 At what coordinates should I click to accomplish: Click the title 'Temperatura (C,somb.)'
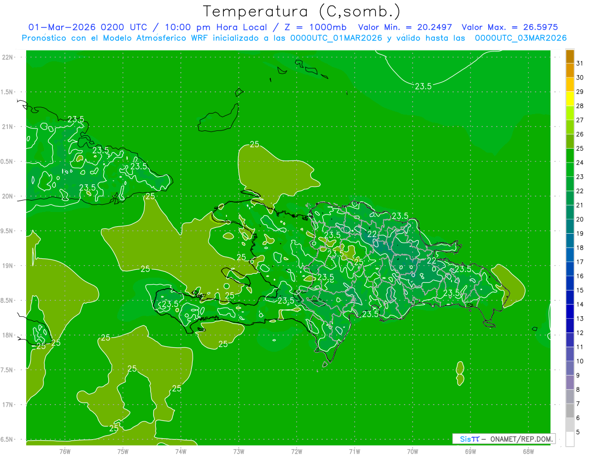(x=301, y=11)
